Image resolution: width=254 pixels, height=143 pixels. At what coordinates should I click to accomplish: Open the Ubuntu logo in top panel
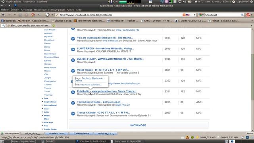click(x=3, y=2)
